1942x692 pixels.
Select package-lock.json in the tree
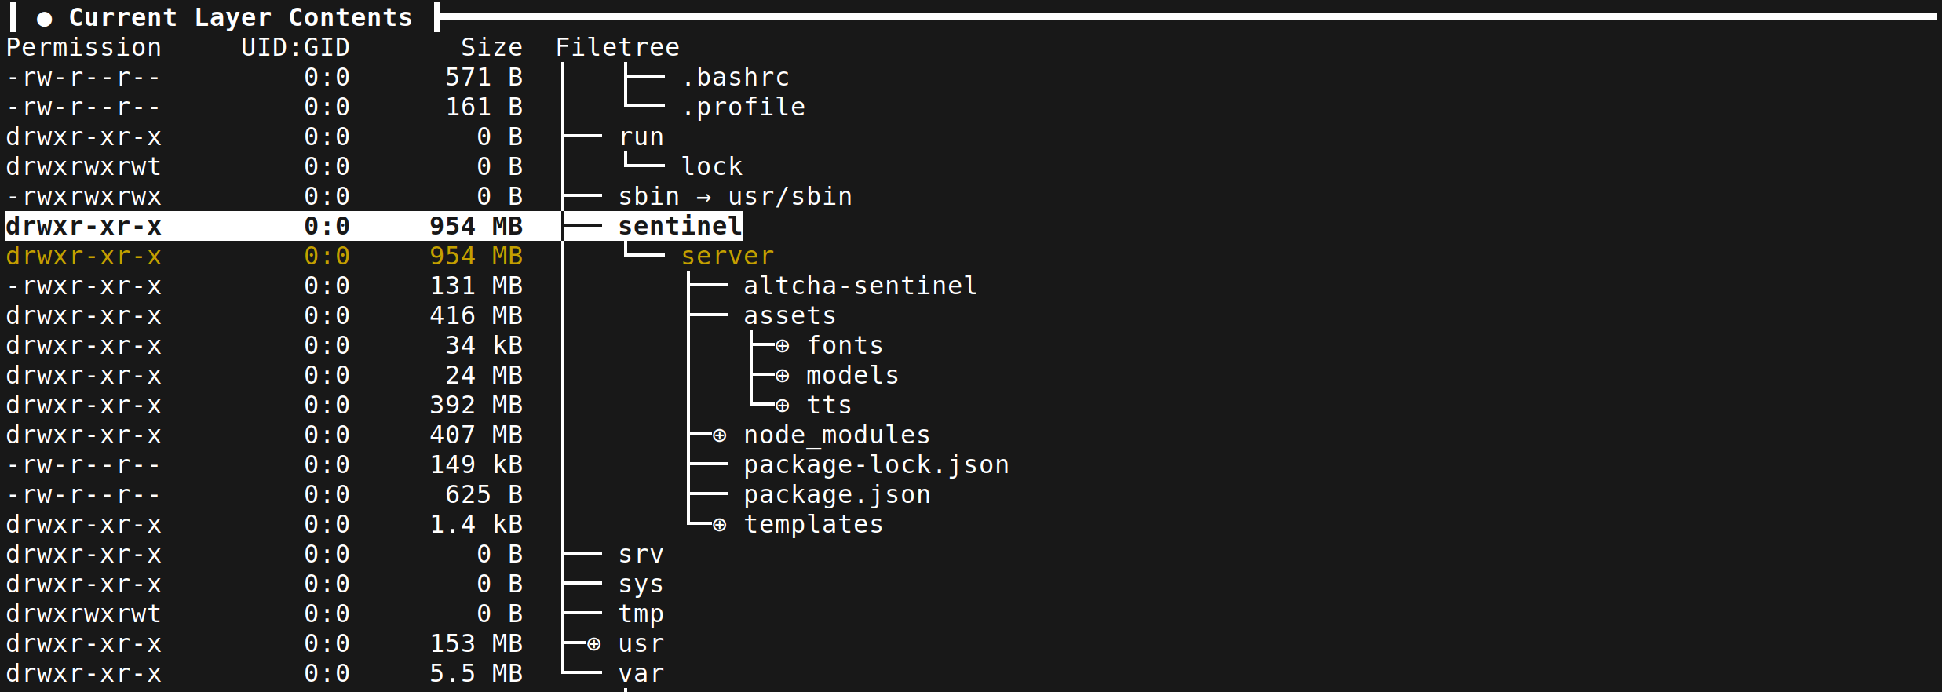click(875, 465)
